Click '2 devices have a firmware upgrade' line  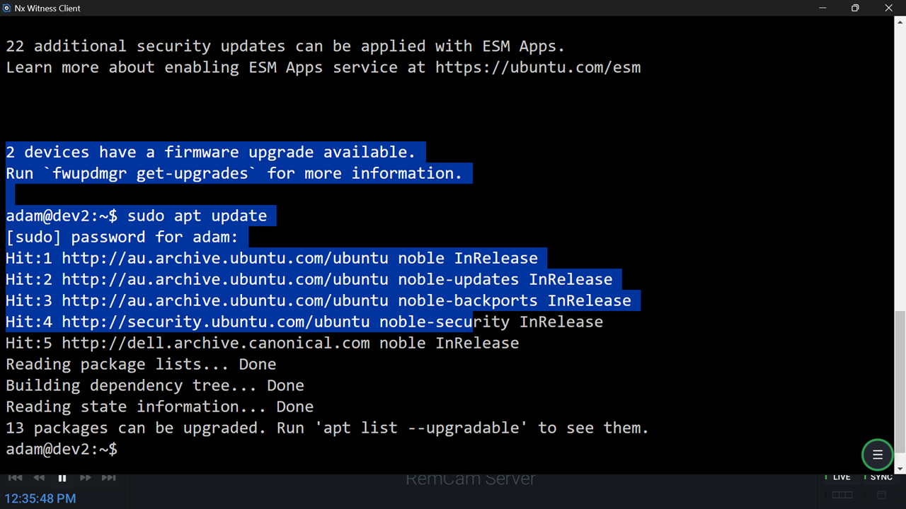point(211,153)
